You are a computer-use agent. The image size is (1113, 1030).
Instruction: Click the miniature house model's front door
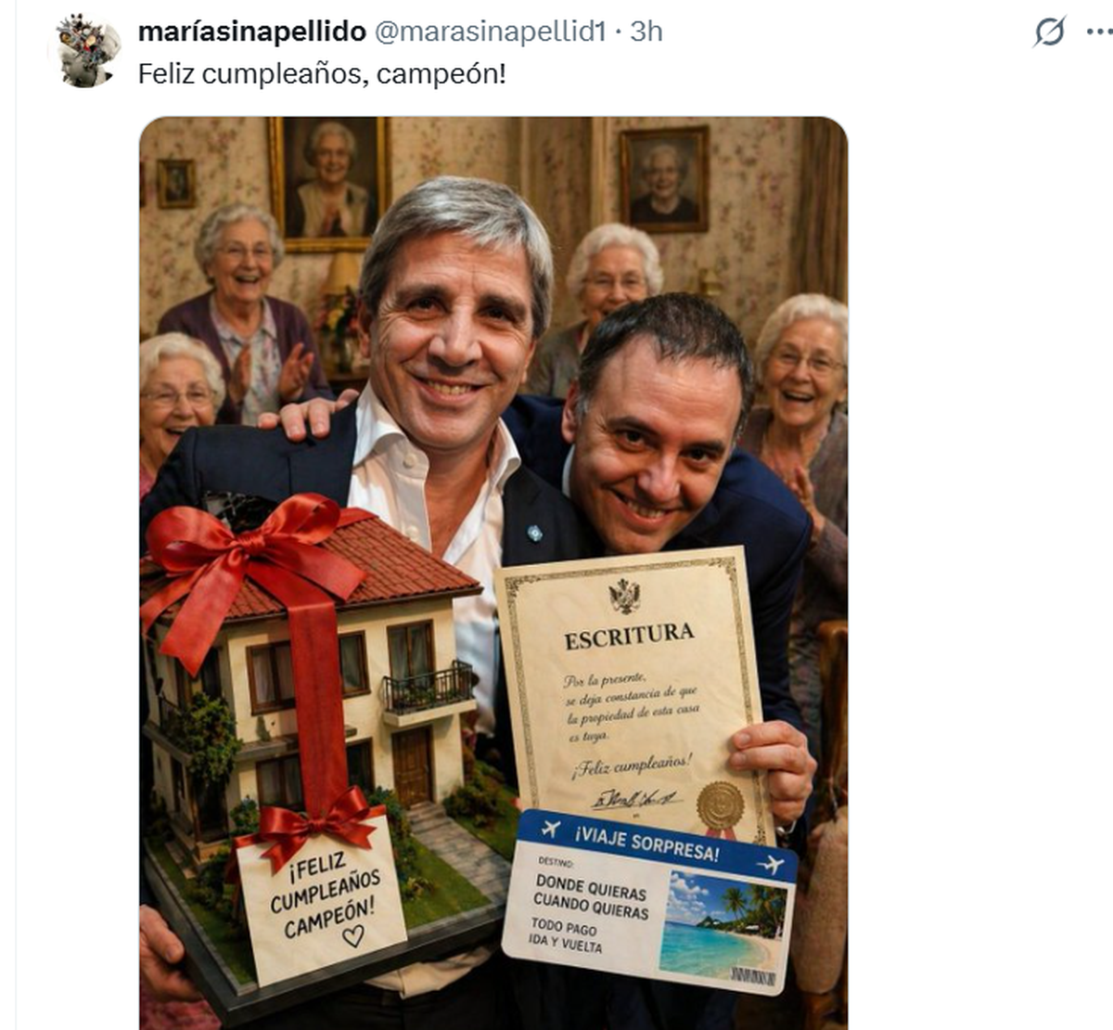[x=412, y=766]
